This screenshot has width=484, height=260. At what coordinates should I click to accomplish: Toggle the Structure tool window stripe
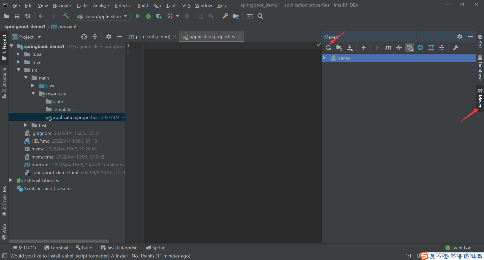pyautogui.click(x=4, y=83)
